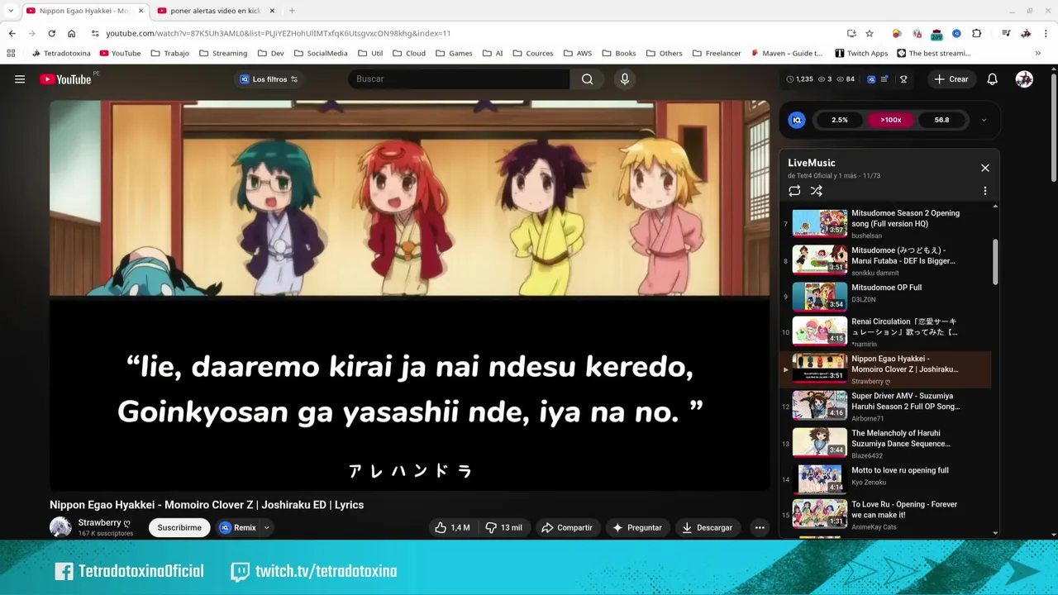Image resolution: width=1058 pixels, height=595 pixels.
Task: Click the search magnifier button
Action: pos(587,79)
